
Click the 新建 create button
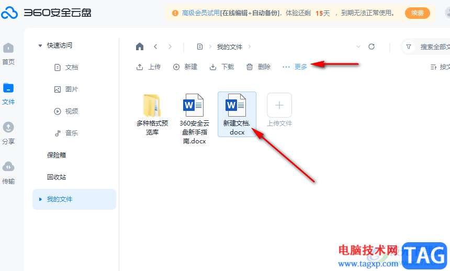coord(185,67)
